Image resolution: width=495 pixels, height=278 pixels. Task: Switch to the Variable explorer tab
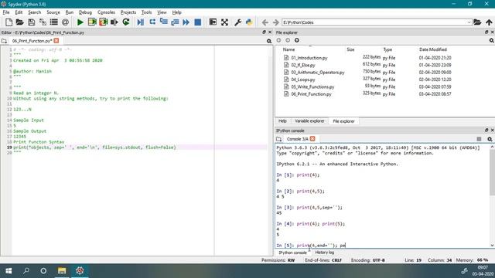[309, 121]
